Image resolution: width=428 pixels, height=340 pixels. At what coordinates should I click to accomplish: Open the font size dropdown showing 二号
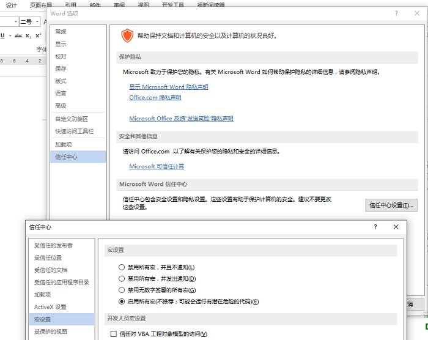[37, 21]
